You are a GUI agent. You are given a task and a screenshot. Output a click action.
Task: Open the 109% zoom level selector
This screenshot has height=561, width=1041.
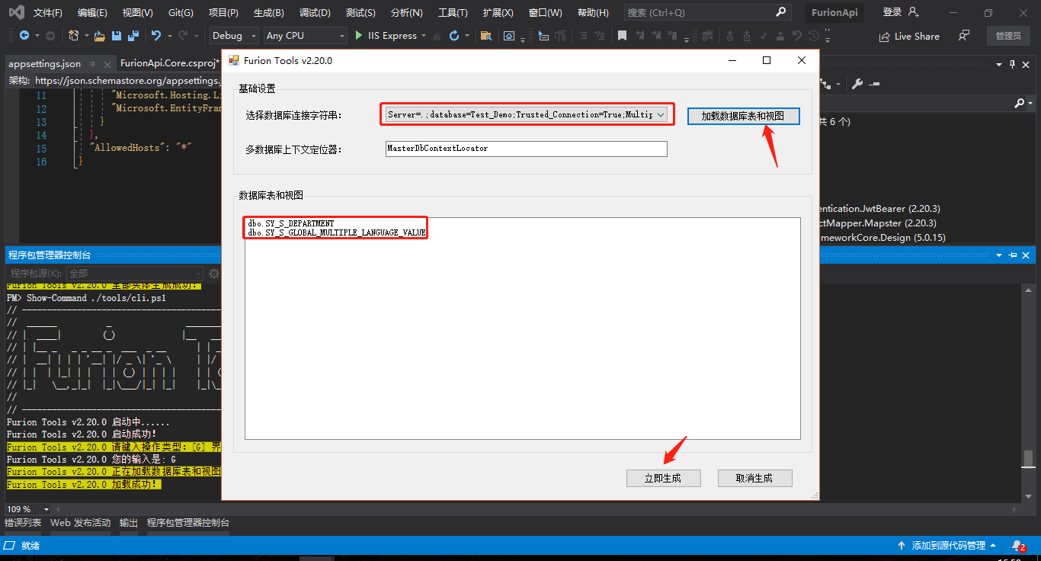pyautogui.click(x=27, y=508)
